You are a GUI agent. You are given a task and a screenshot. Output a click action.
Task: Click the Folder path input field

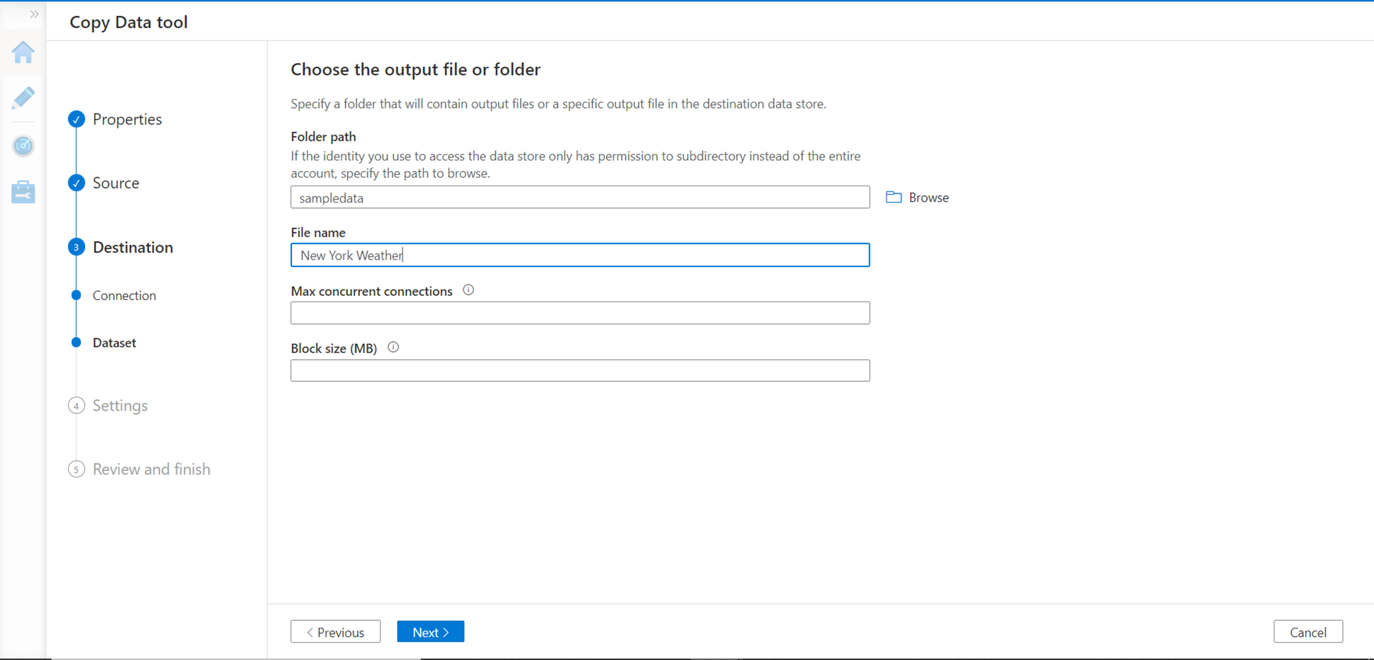[x=580, y=198]
